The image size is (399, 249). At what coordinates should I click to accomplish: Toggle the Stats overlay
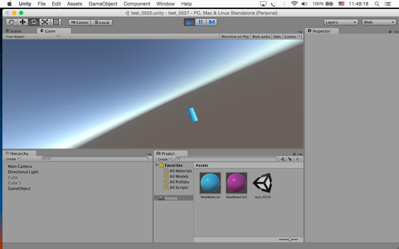(277, 37)
